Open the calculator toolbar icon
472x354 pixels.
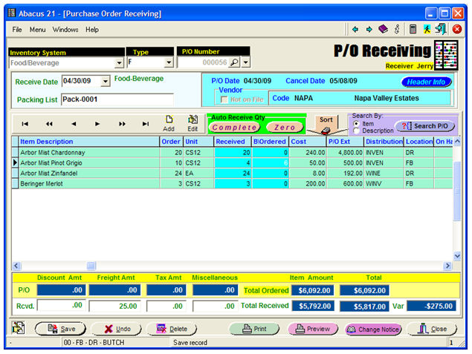click(x=413, y=30)
